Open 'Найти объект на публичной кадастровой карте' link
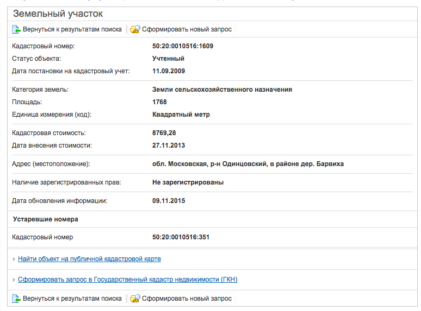Screen dimensions: 421x311 pyautogui.click(x=89, y=259)
